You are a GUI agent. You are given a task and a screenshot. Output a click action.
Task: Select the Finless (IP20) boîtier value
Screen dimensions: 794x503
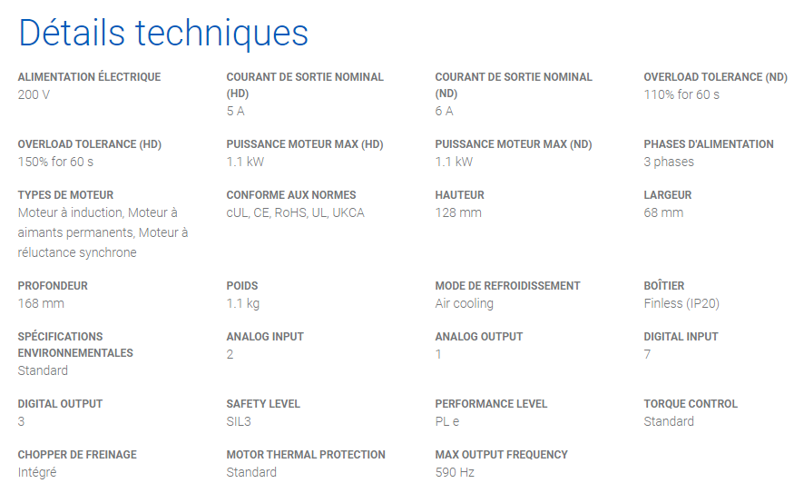click(681, 303)
